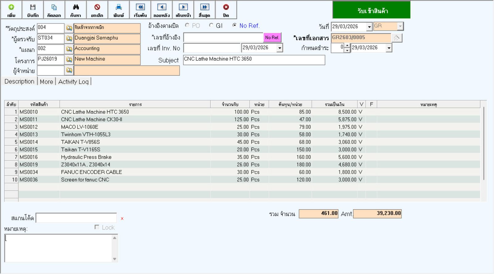Go to first record (เริ่มต้น) icon
This screenshot has width=494, height=274.
pyautogui.click(x=140, y=10)
